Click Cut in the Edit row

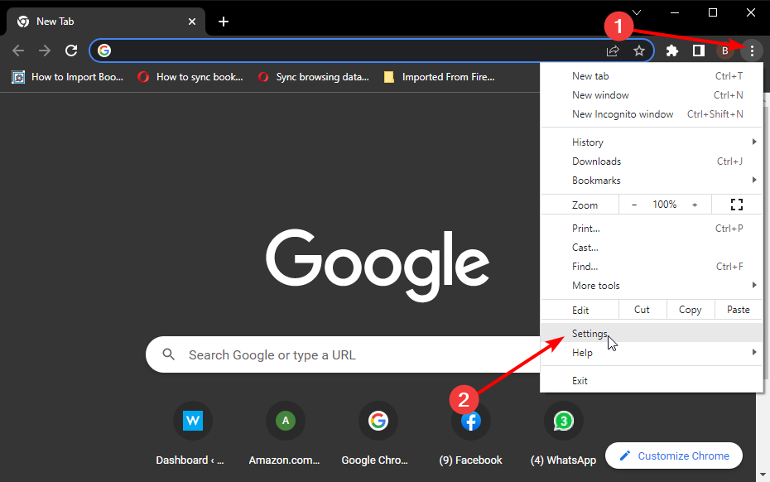pos(642,310)
